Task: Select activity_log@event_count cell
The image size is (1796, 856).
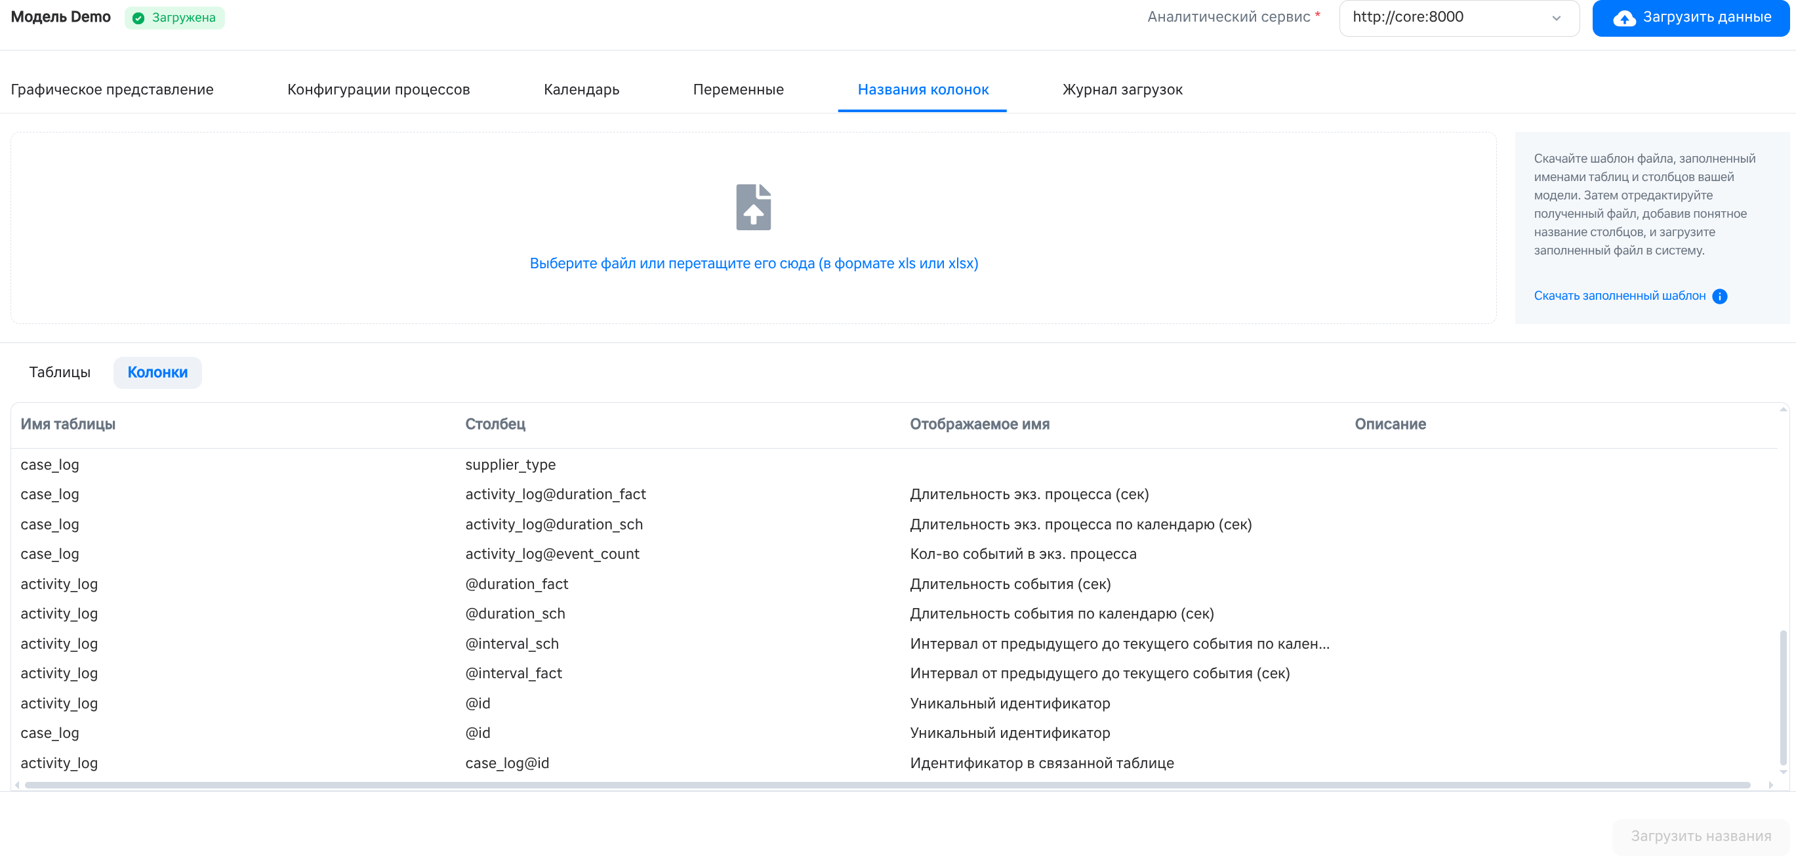Action: click(552, 554)
